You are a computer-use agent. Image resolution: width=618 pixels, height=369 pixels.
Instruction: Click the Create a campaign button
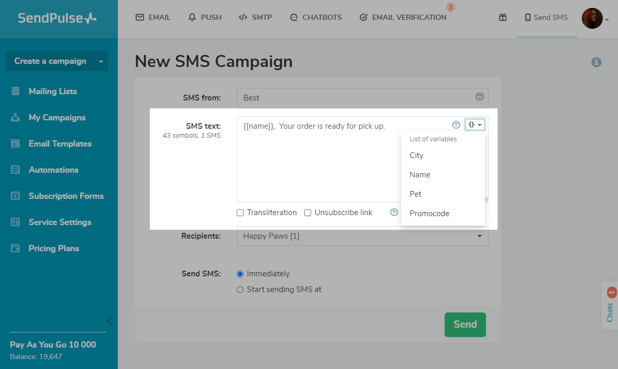coord(50,61)
